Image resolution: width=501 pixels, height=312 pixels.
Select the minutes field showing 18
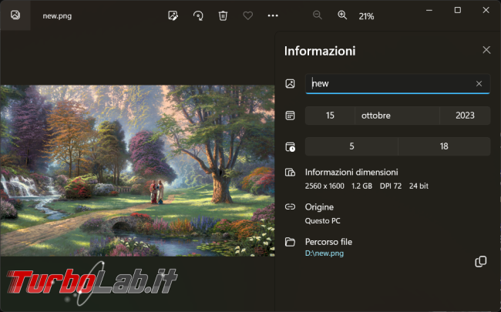444,146
